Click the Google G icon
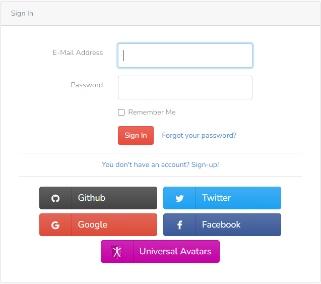 pos(55,225)
